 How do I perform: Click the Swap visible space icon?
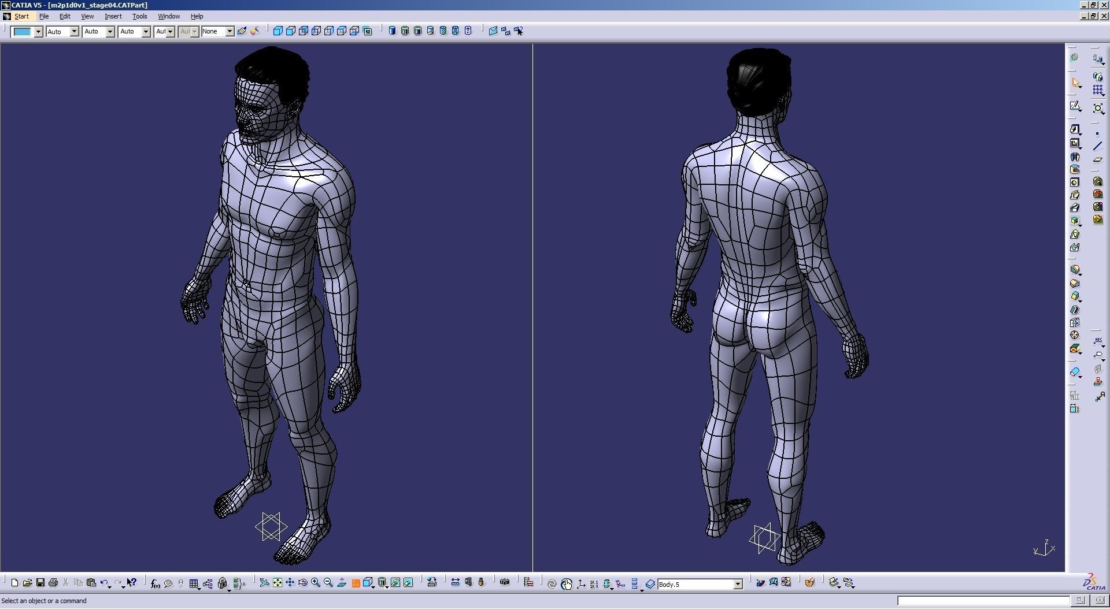pyautogui.click(x=408, y=583)
